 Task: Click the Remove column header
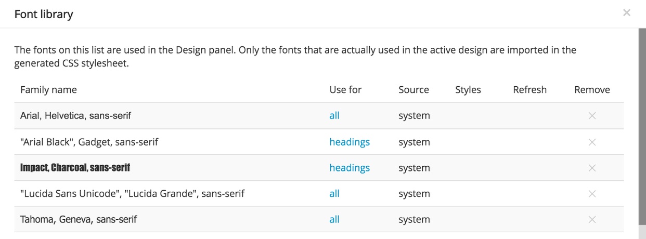[x=592, y=90]
